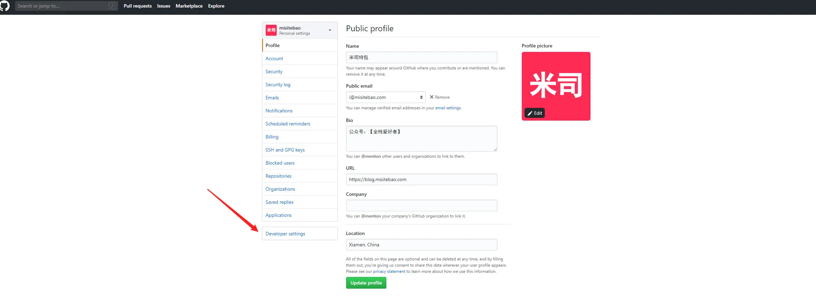
Task: Click the Bio textarea resize handle
Action: (x=495, y=149)
